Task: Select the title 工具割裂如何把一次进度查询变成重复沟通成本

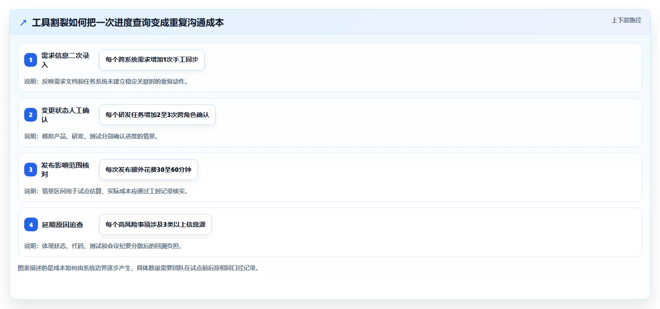Action: (128, 22)
